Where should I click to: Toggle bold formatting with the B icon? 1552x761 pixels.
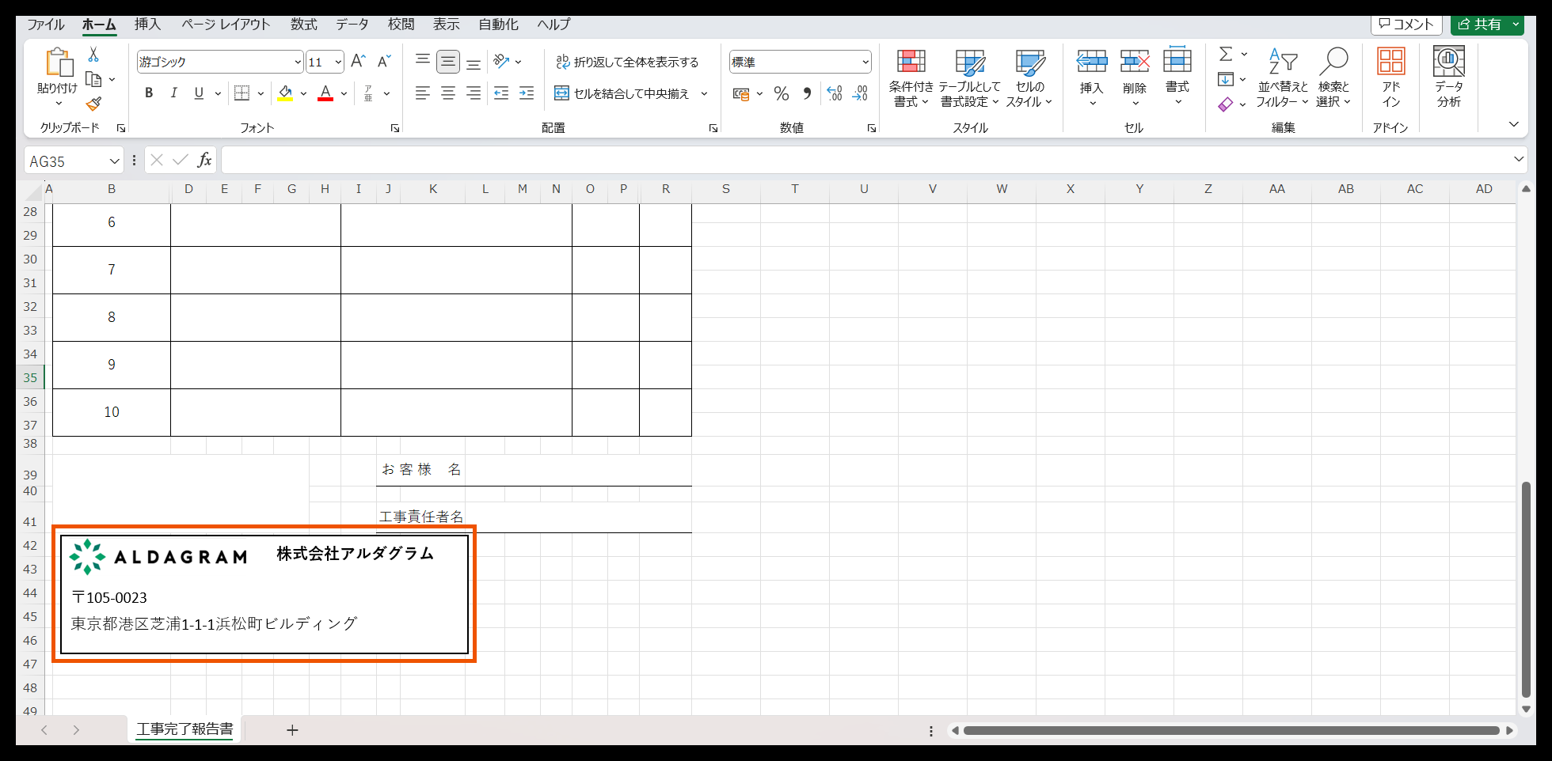[x=148, y=93]
